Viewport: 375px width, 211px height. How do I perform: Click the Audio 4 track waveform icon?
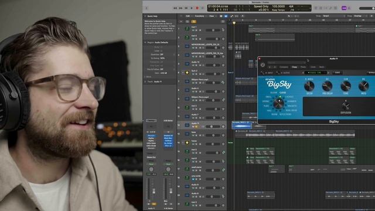[187, 90]
